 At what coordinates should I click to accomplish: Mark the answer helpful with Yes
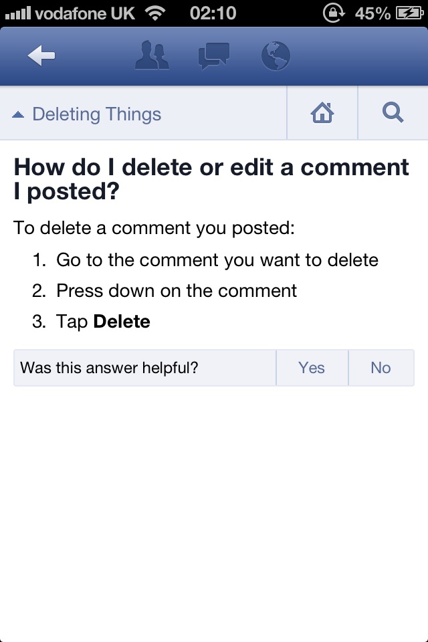click(x=312, y=368)
